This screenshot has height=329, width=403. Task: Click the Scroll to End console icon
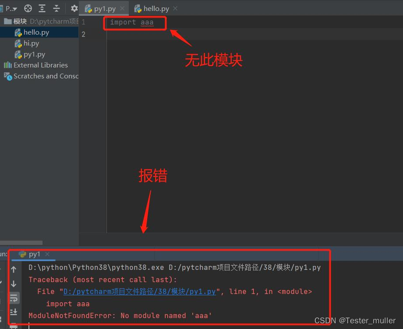(x=14, y=312)
